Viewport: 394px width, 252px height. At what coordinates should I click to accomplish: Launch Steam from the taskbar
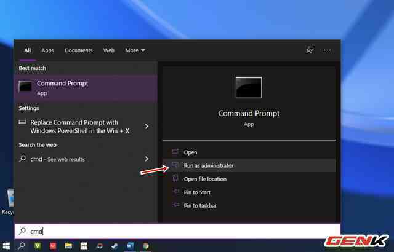[x=115, y=246]
